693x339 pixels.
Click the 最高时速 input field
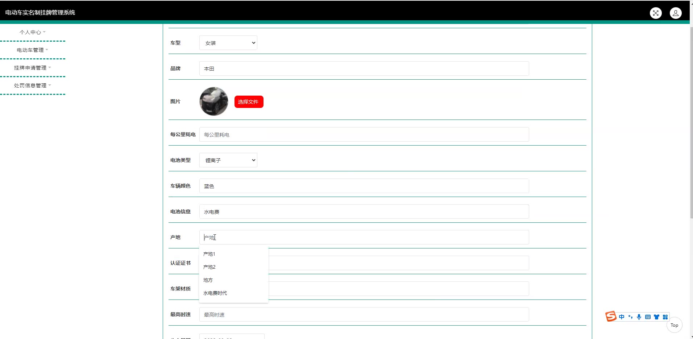pos(364,314)
